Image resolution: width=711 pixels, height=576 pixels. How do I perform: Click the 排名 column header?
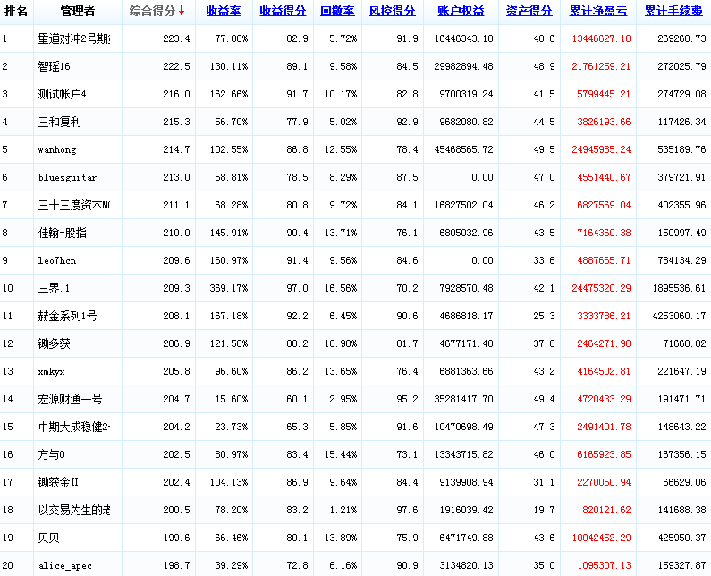[16, 12]
